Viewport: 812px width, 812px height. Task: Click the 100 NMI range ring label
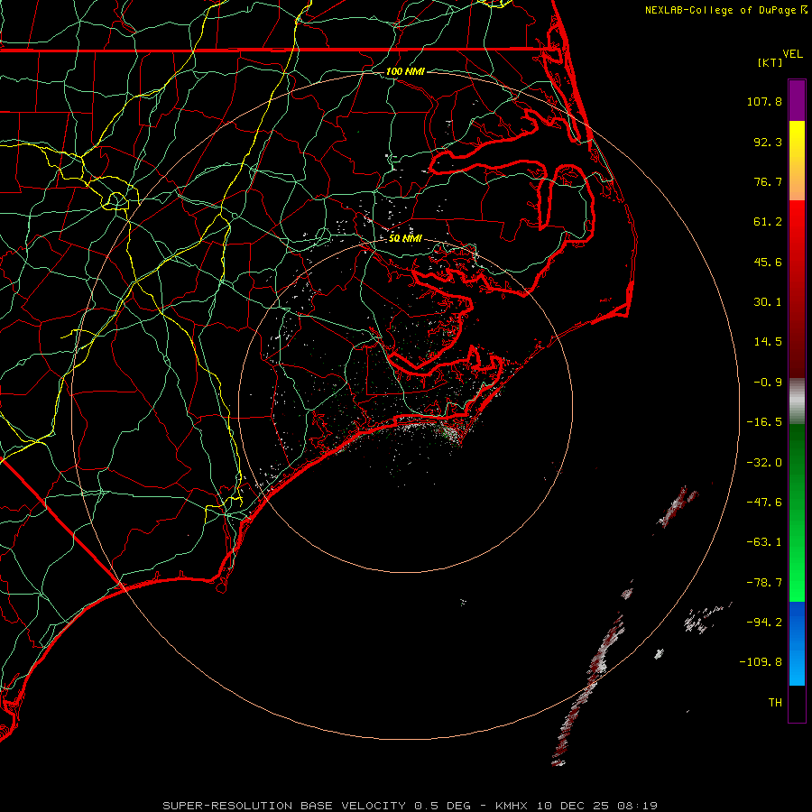click(x=405, y=71)
